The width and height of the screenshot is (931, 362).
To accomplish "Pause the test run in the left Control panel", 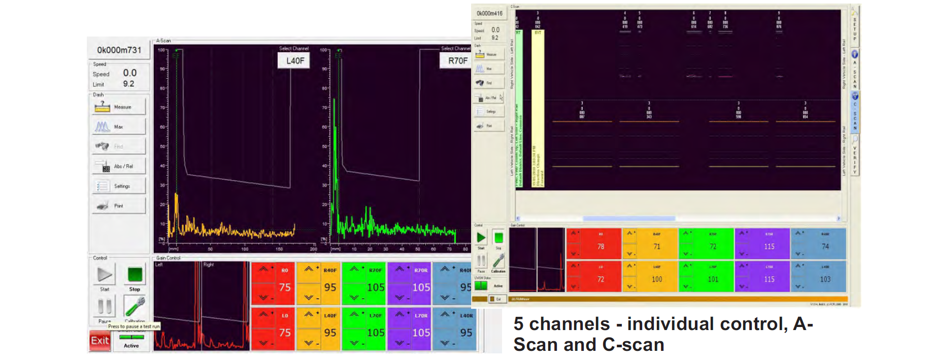I will [105, 306].
